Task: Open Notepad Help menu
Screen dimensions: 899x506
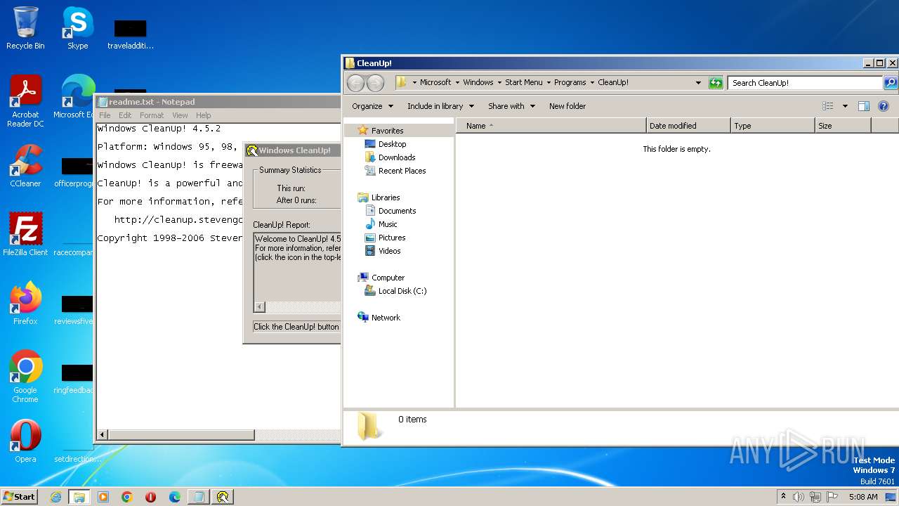Action: point(203,115)
